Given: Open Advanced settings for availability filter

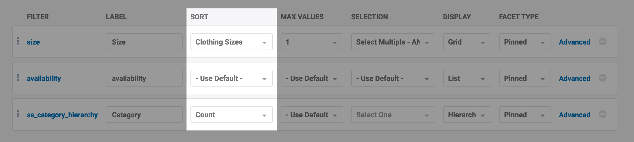Looking at the screenshot, I should (x=574, y=78).
